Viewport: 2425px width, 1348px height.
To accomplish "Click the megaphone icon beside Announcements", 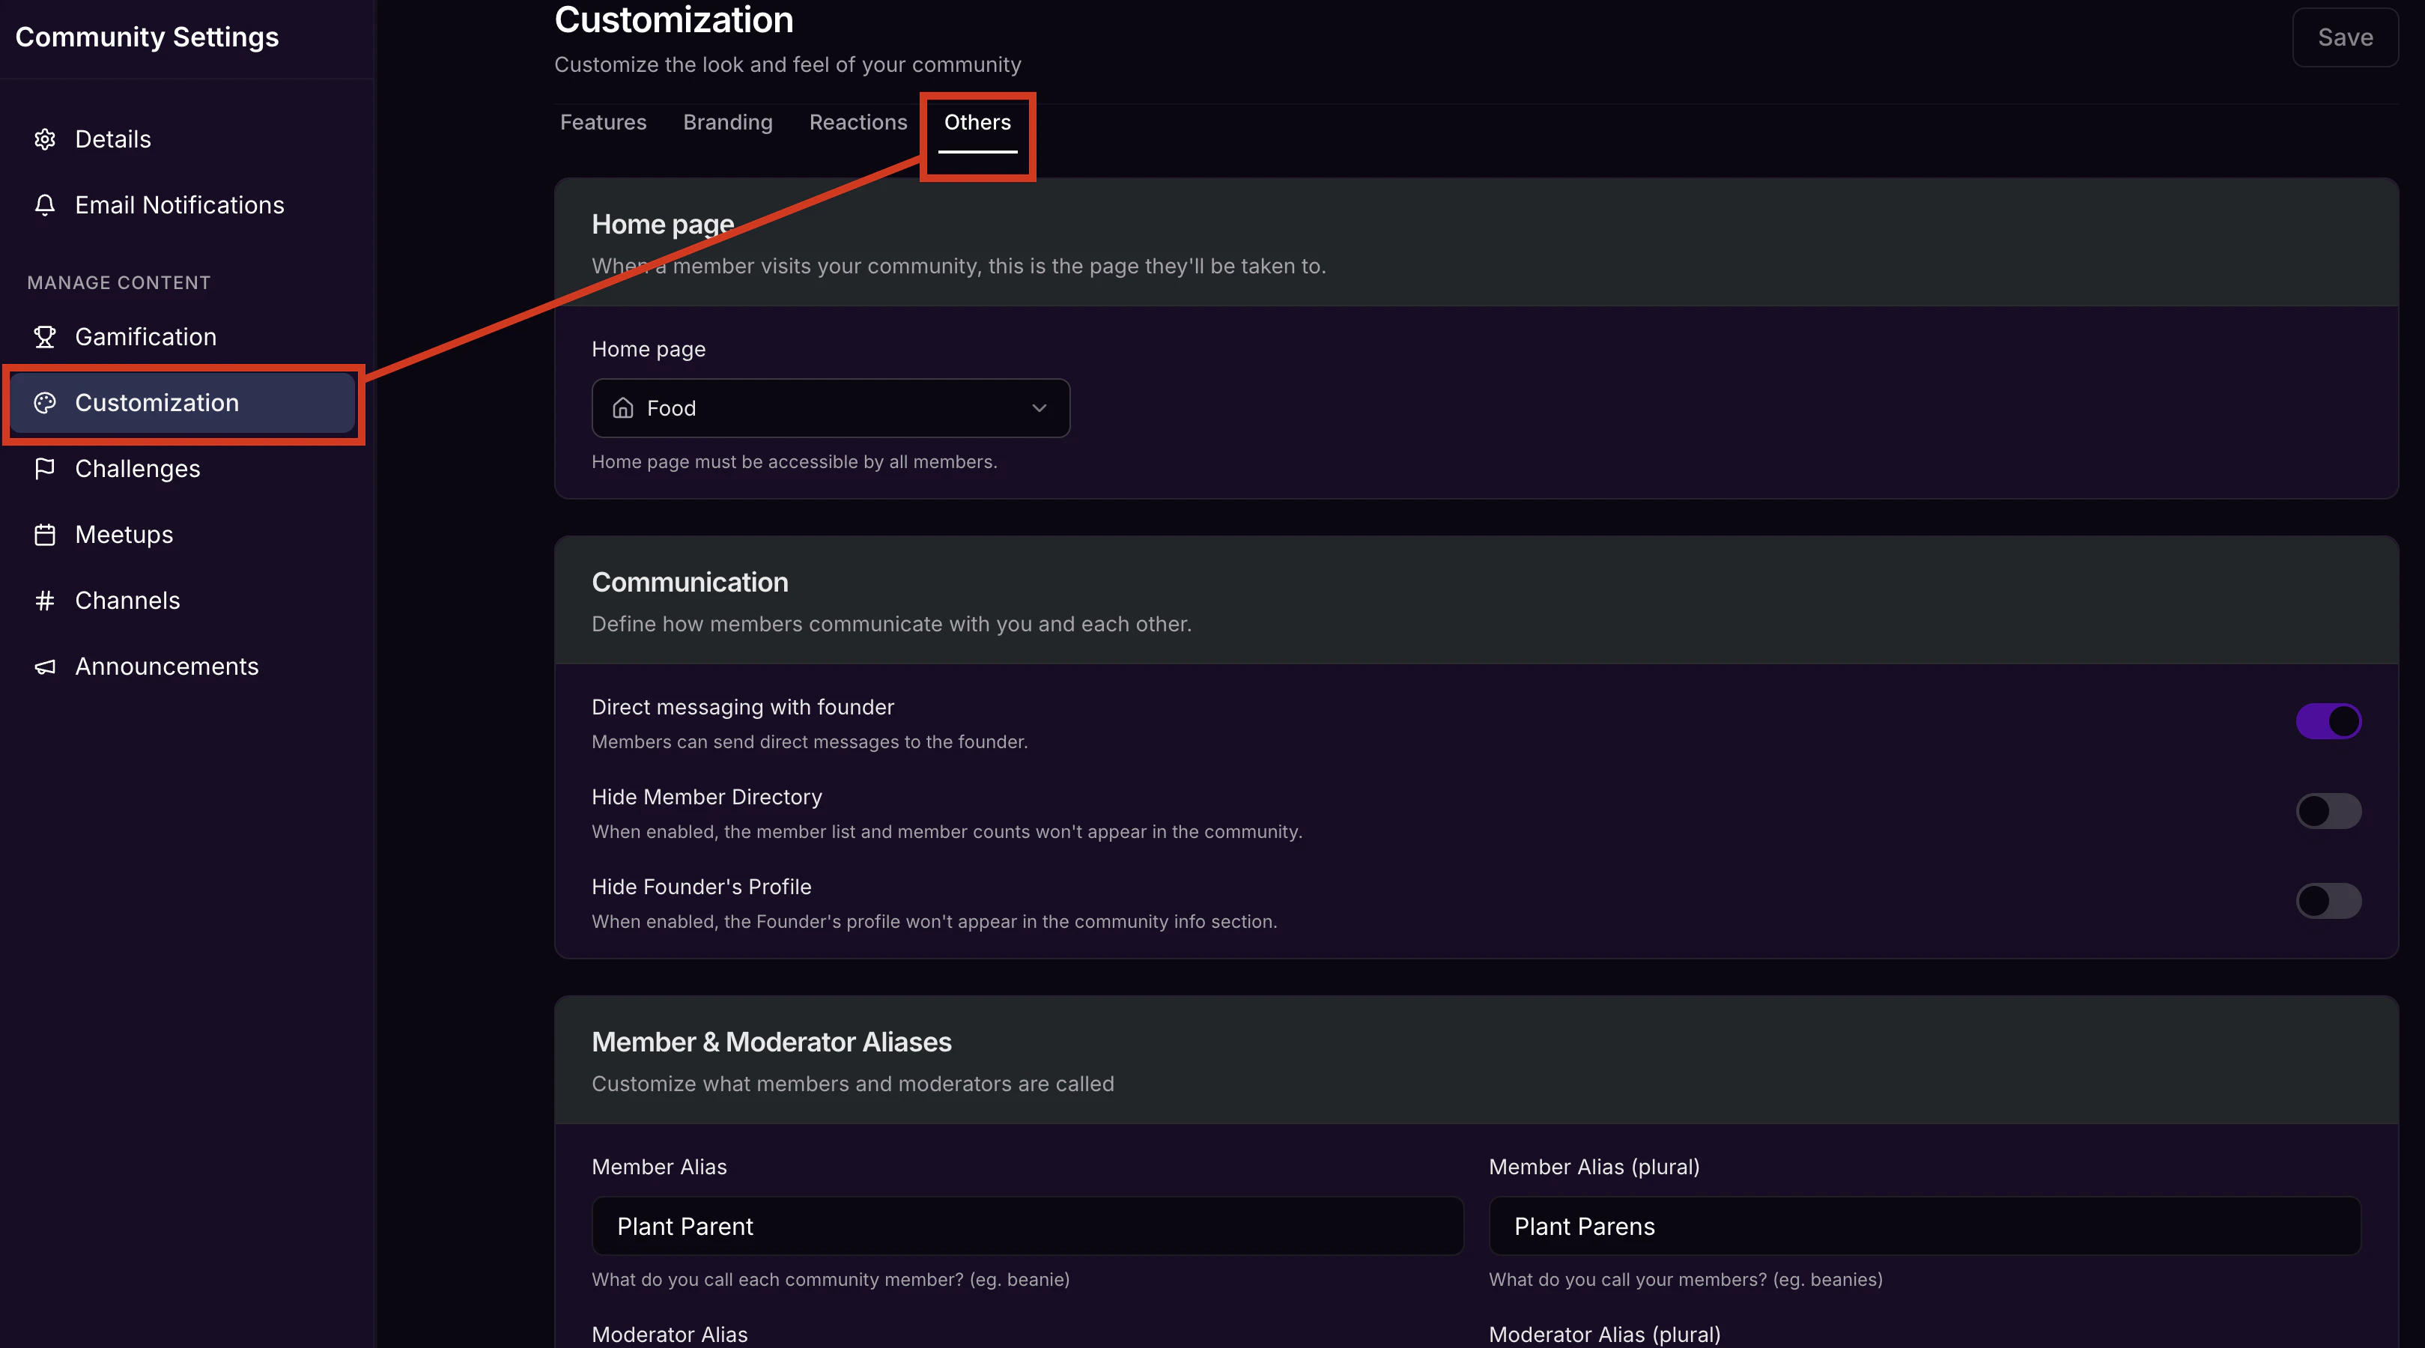I will [x=44, y=667].
